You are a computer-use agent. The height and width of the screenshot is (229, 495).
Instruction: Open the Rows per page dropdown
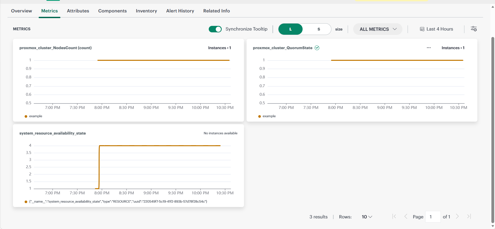(367, 217)
